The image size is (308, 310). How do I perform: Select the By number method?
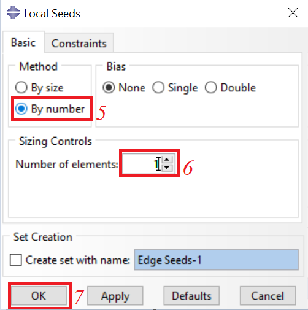50,109
